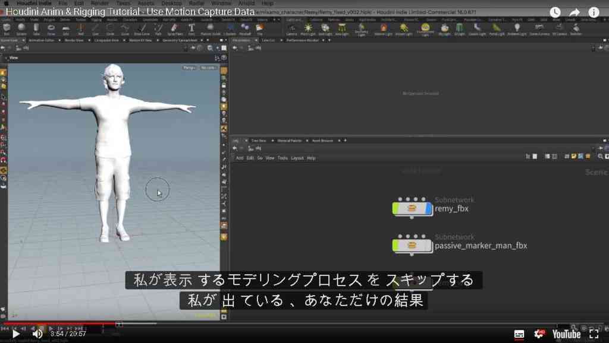Add a Distant Light from the shelf
The image size is (609, 343).
[x=404, y=28]
